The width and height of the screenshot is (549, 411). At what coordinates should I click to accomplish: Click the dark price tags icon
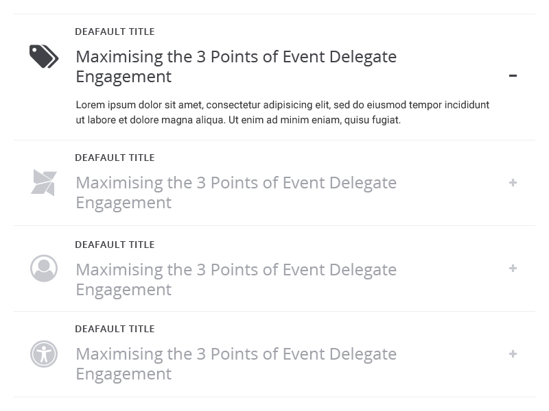pyautogui.click(x=44, y=56)
